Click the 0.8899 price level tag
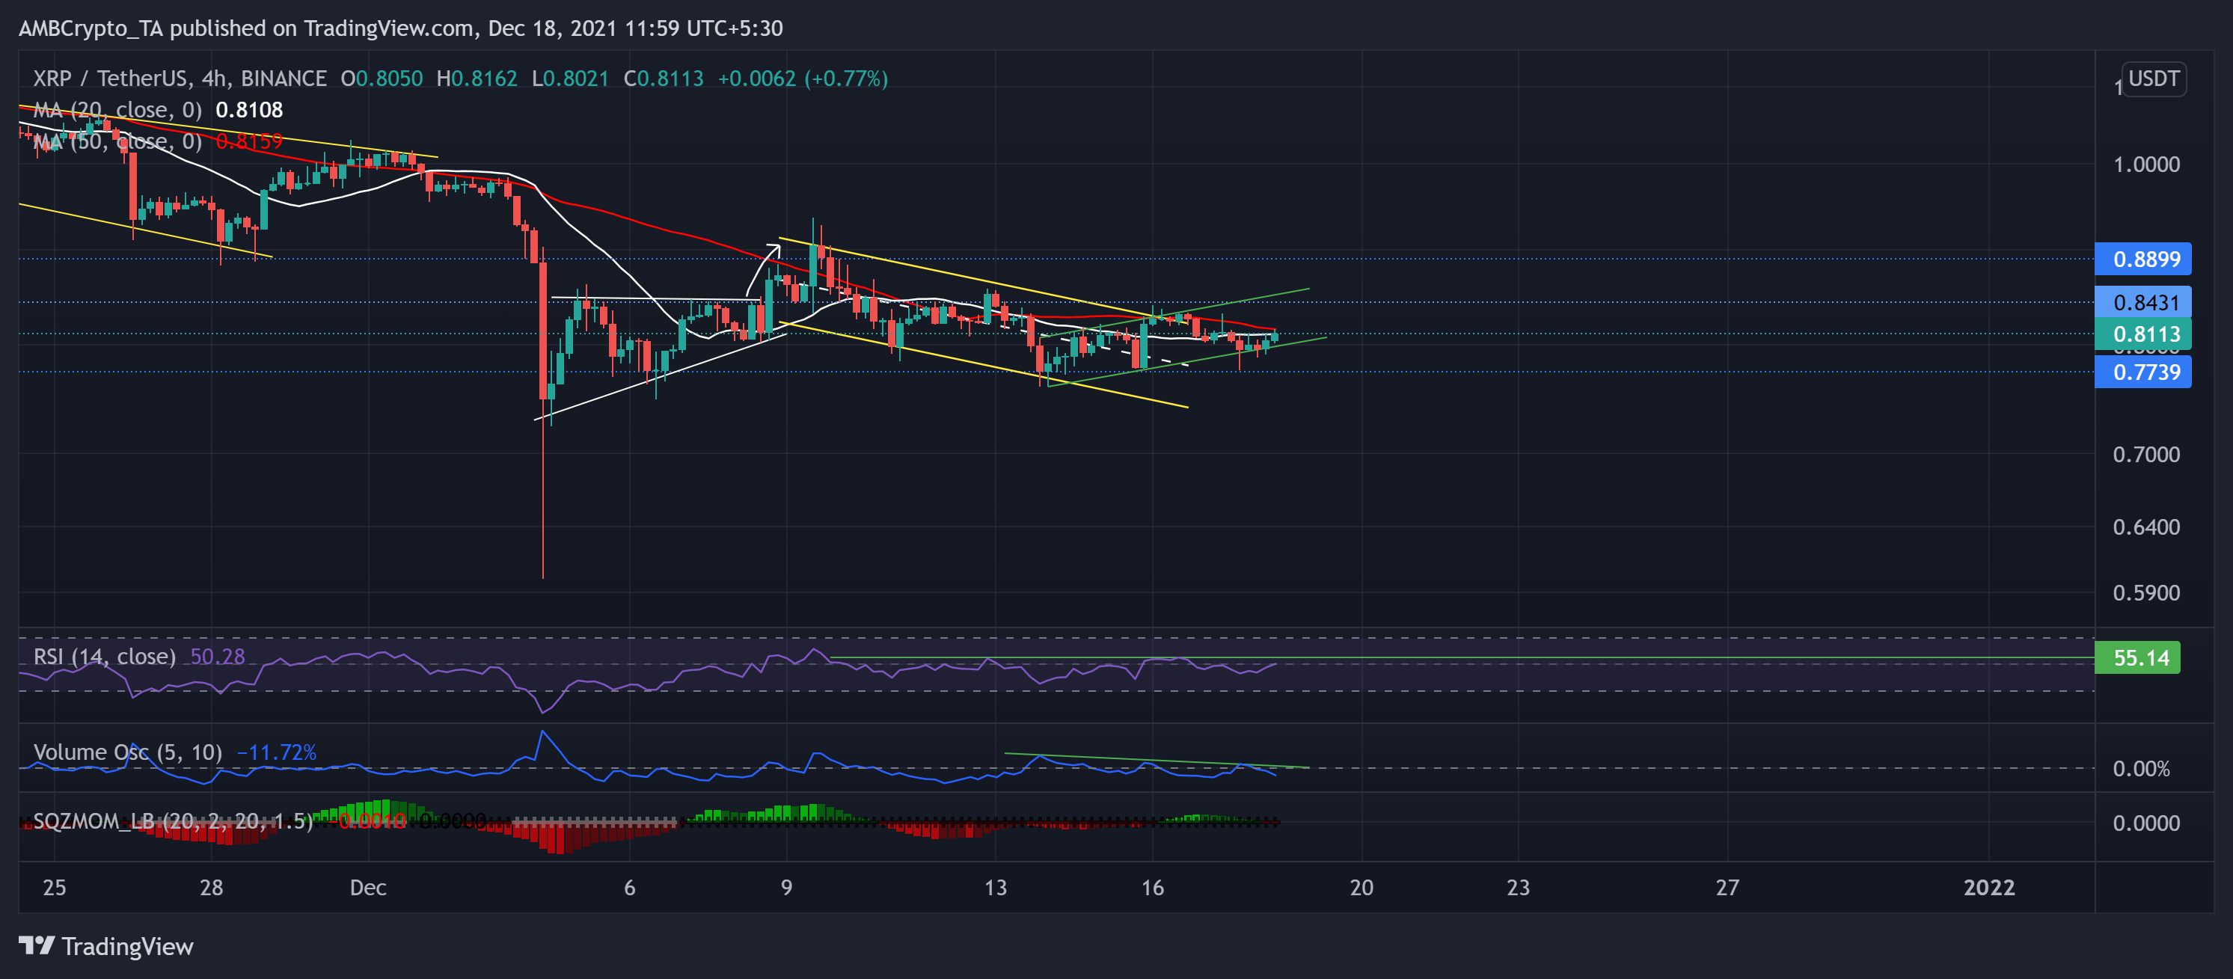The height and width of the screenshot is (979, 2233). click(x=2142, y=259)
